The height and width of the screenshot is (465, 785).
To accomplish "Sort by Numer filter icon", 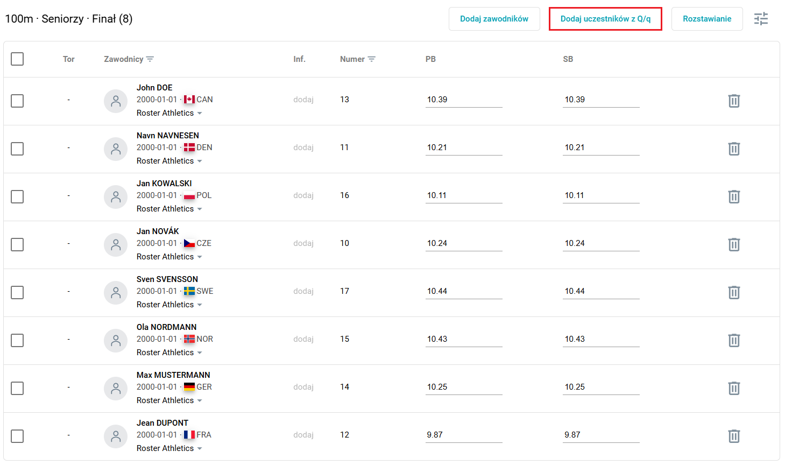I will coord(371,59).
